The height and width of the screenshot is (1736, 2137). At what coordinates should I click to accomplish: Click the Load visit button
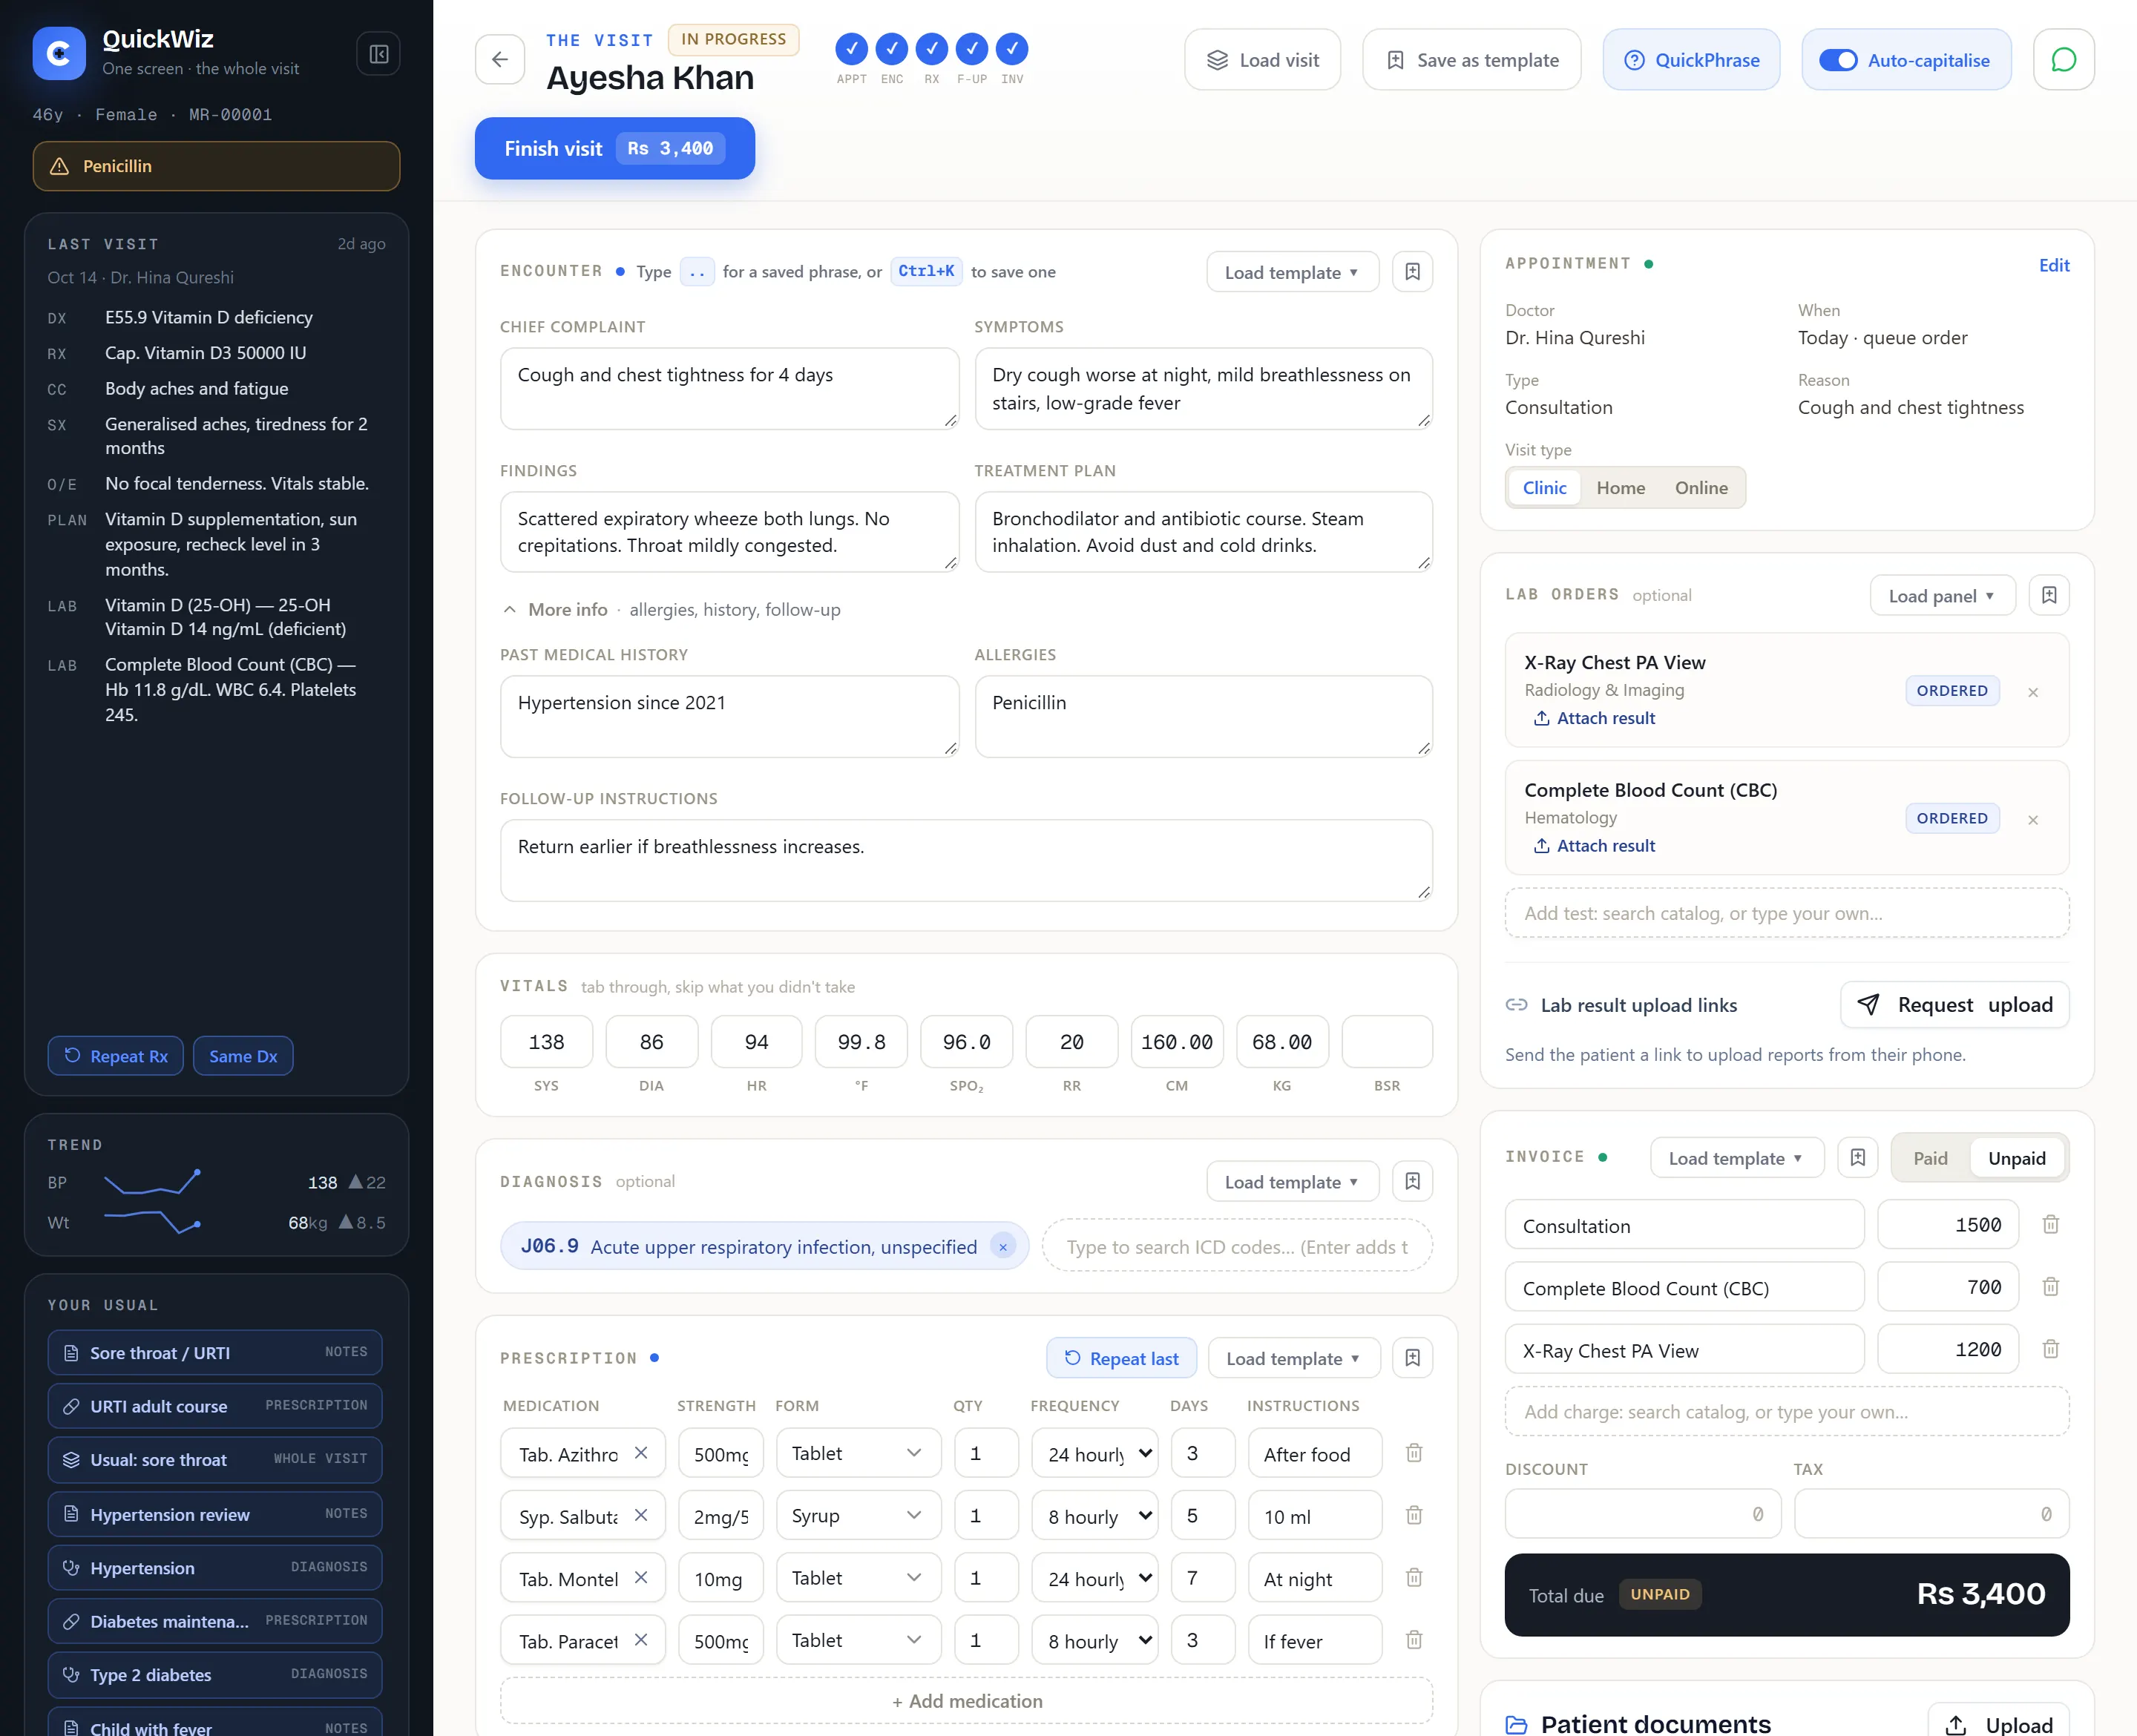click(1262, 60)
